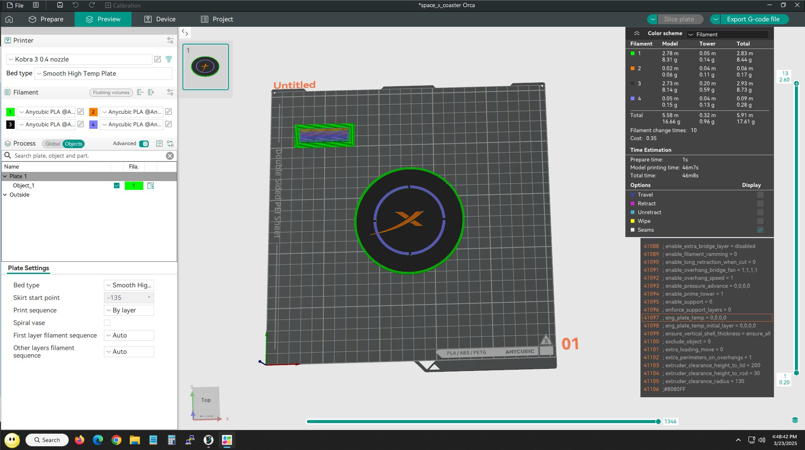Open the Flushing volumes button
This screenshot has width=805, height=450.
tap(111, 92)
